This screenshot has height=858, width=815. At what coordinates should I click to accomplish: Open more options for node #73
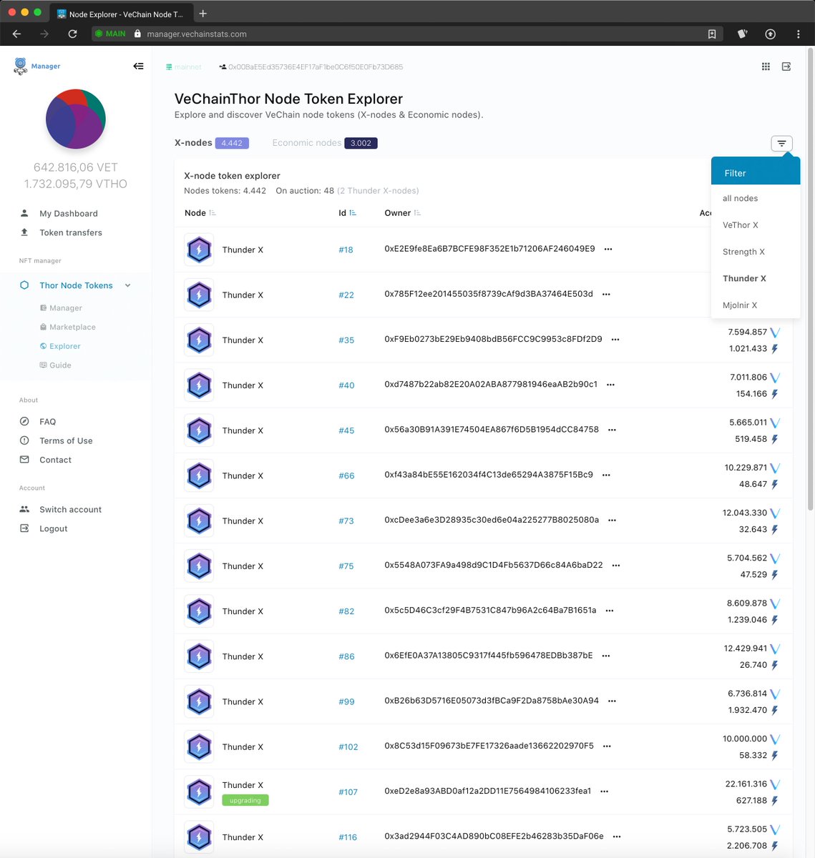[x=612, y=520]
